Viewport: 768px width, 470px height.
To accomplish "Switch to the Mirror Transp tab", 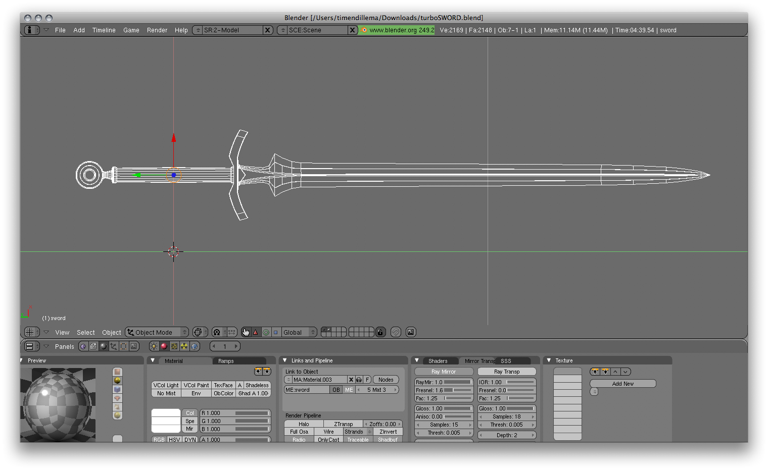I will (x=479, y=360).
